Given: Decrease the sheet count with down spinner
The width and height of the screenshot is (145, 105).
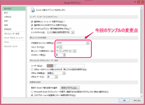Looking at the screenshot, I should click(x=64, y=56).
